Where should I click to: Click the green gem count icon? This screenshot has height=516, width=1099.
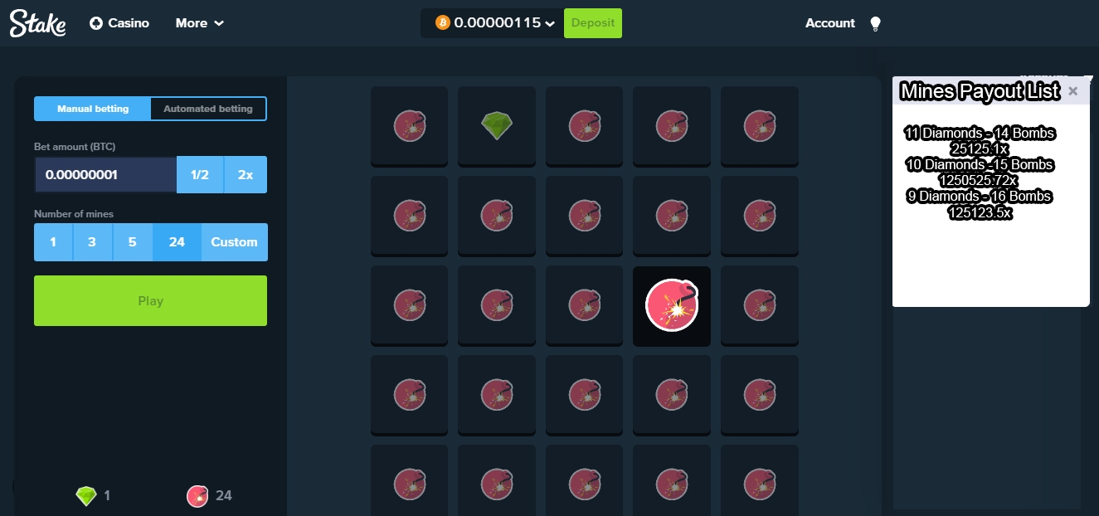[x=86, y=496]
